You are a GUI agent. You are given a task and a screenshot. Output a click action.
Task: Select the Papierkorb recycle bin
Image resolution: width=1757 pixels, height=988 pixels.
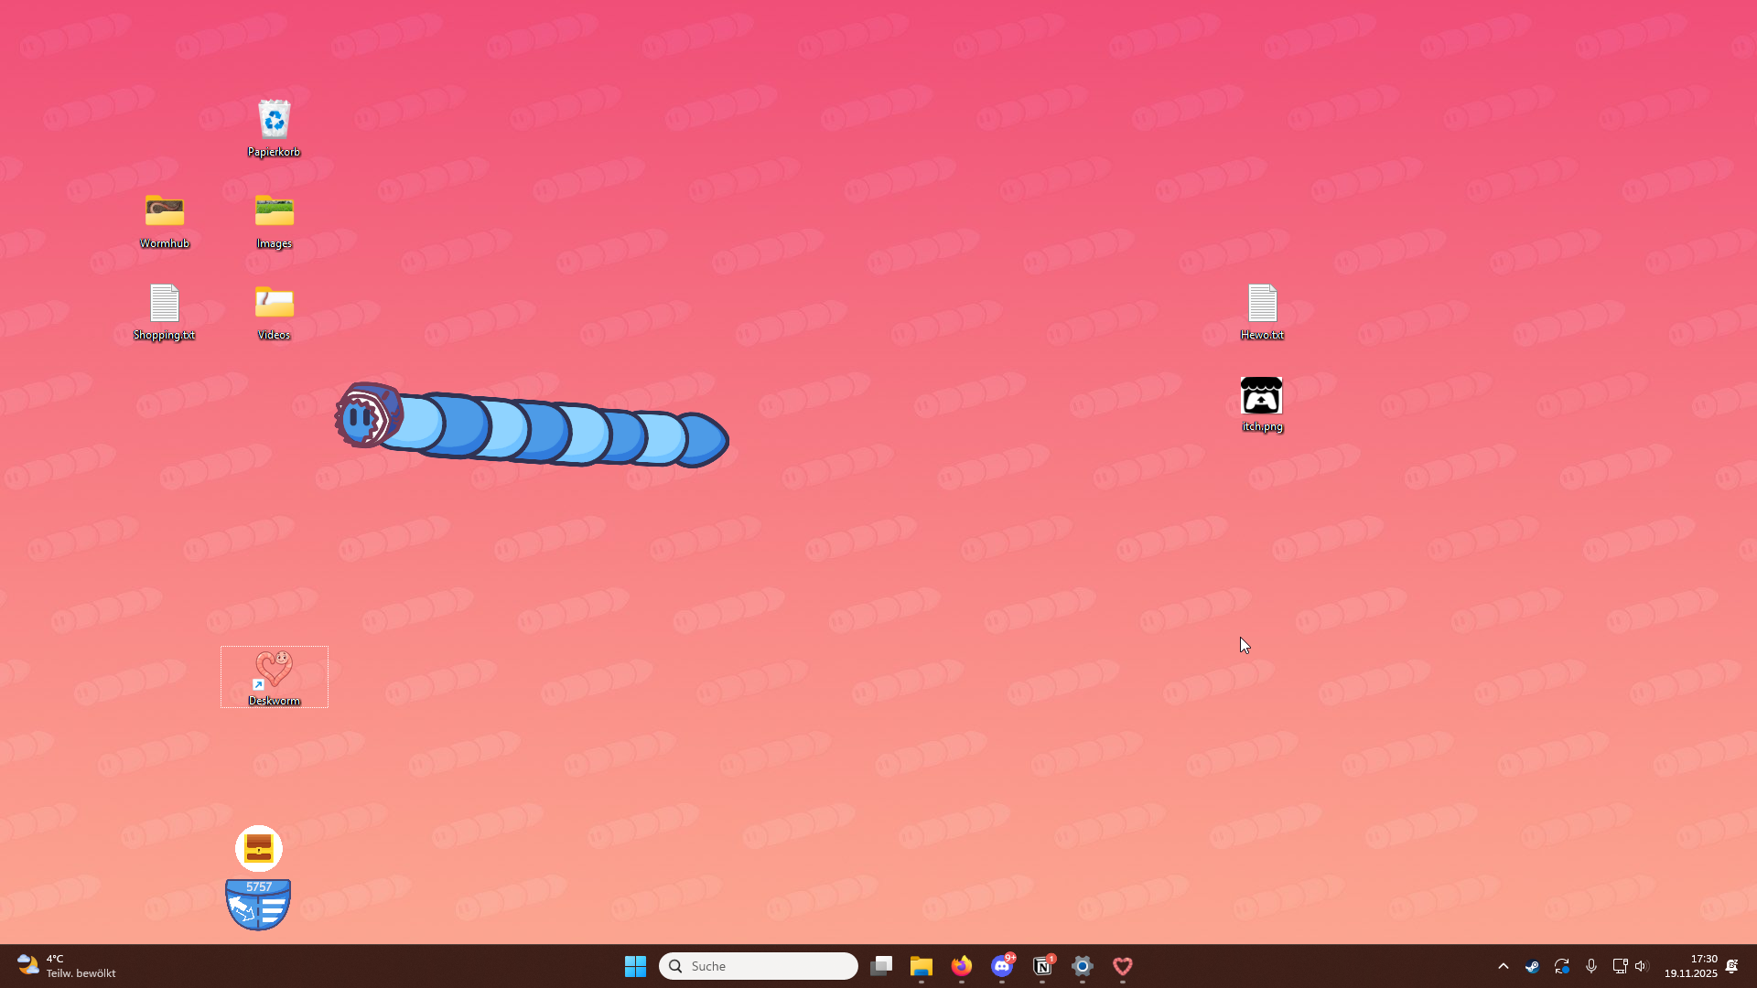(x=274, y=121)
